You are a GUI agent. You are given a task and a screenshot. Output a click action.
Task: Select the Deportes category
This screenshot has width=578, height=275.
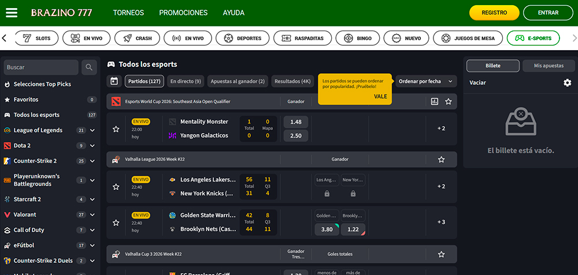pyautogui.click(x=243, y=38)
